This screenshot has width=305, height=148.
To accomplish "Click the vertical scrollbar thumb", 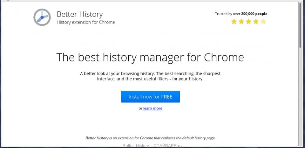I will click(300, 25).
